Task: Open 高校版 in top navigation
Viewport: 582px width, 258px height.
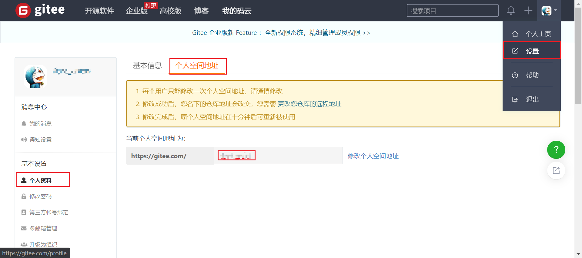Action: click(x=170, y=11)
